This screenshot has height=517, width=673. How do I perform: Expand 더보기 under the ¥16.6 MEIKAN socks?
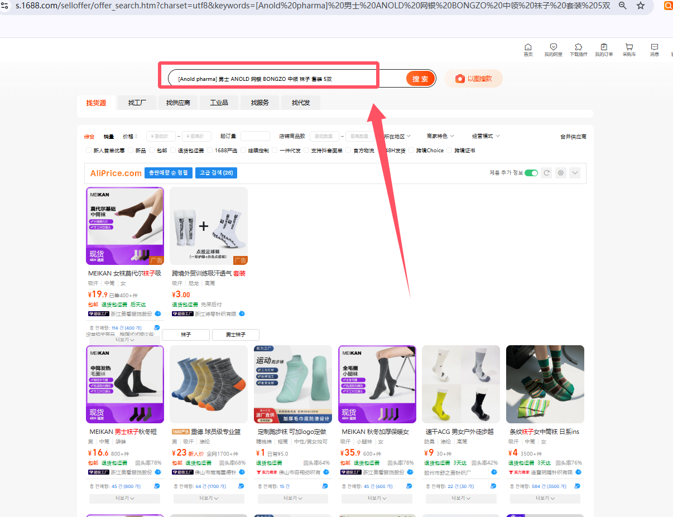click(124, 499)
